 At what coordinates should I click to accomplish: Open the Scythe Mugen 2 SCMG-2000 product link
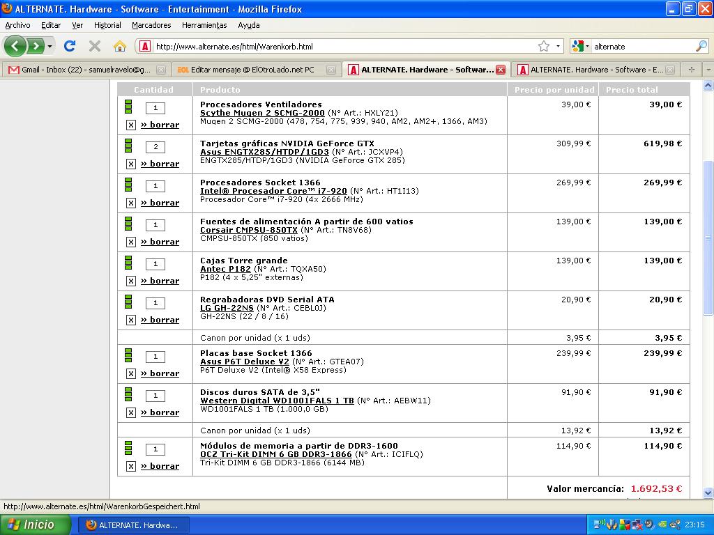(x=262, y=113)
